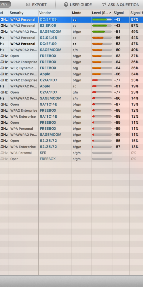Select the SFR WPA Personal network row

pos(71,153)
